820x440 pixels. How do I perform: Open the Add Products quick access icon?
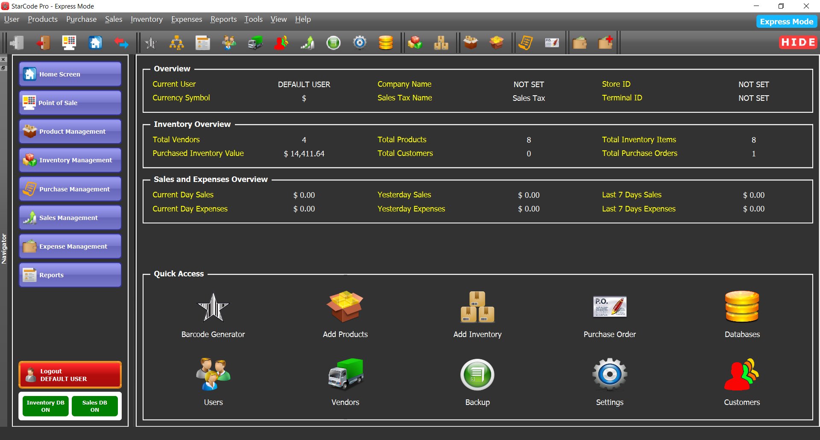tap(345, 306)
